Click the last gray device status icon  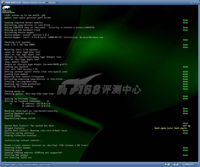click(177, 164)
